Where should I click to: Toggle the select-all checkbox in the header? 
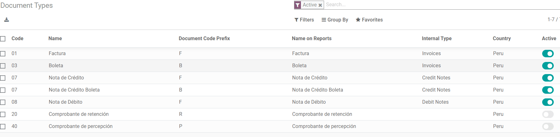(x=3, y=39)
